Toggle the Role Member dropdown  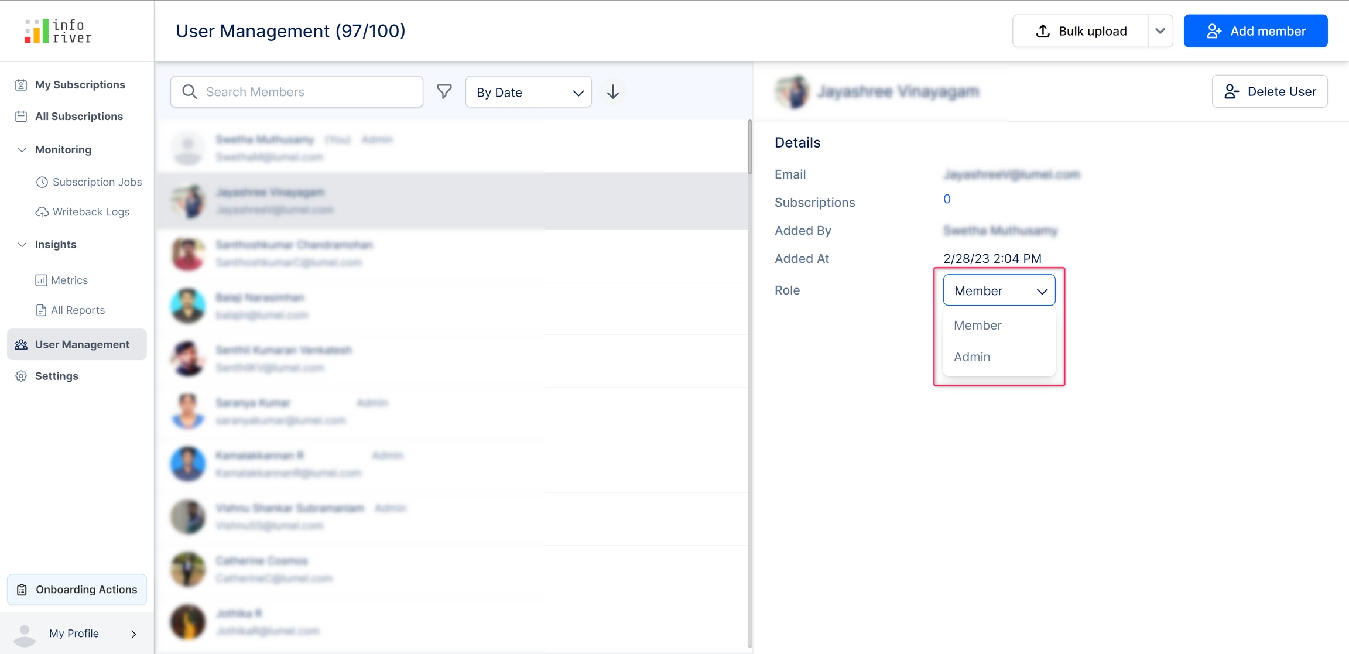pos(999,290)
